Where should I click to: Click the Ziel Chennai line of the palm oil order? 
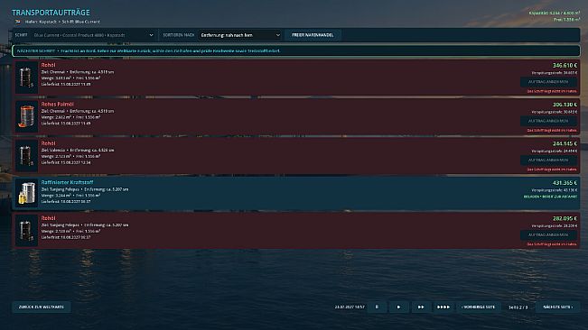(x=78, y=111)
